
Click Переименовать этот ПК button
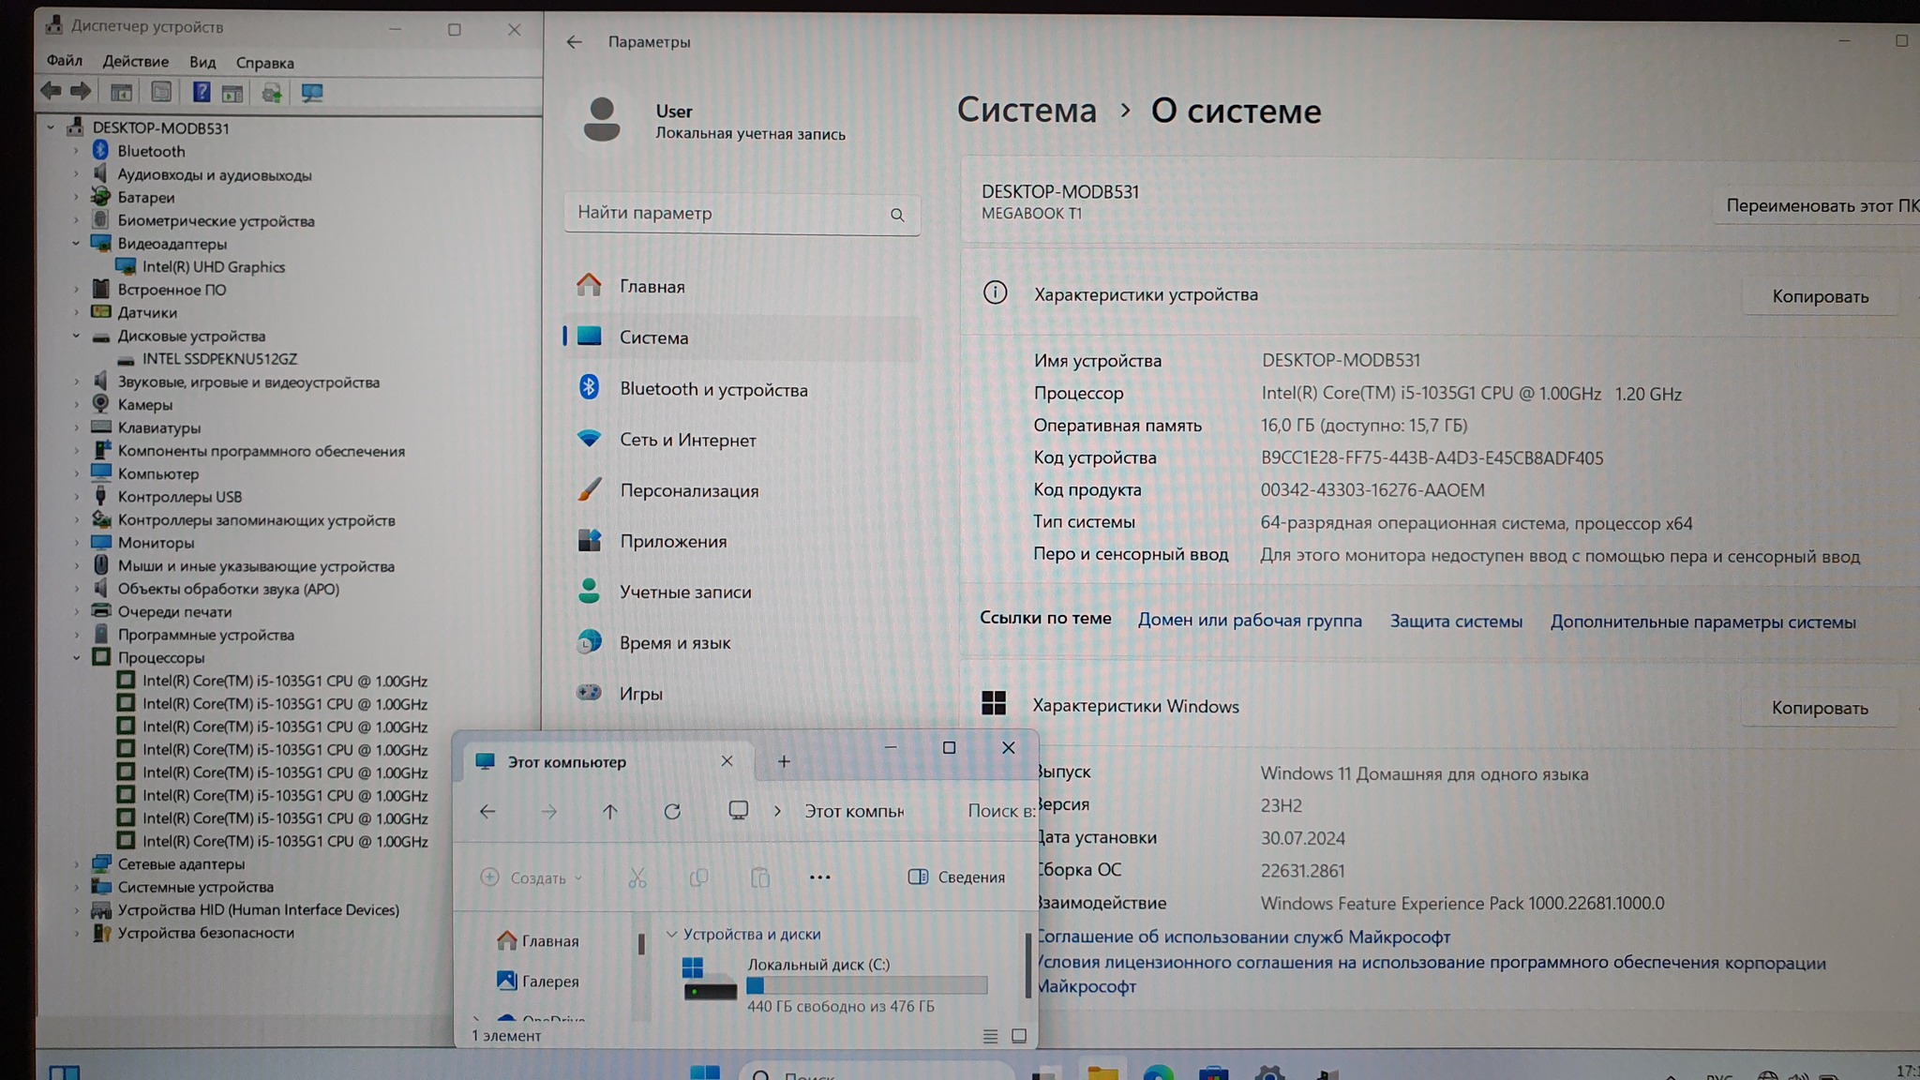[x=1819, y=205]
